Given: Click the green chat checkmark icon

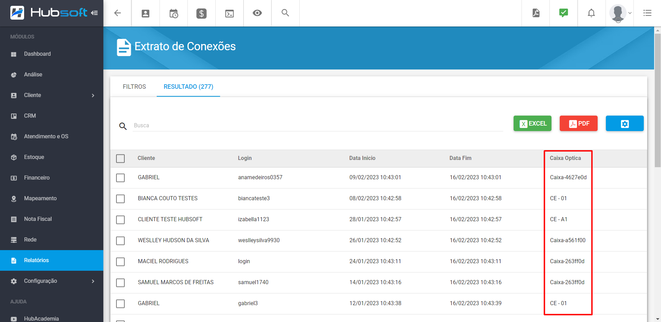Looking at the screenshot, I should 564,13.
